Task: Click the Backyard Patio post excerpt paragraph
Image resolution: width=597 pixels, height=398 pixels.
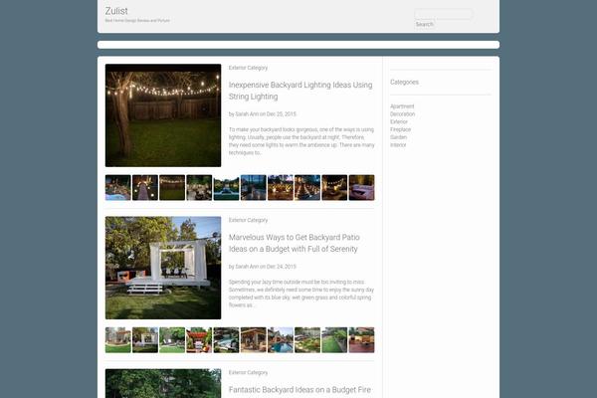Action: pos(301,294)
